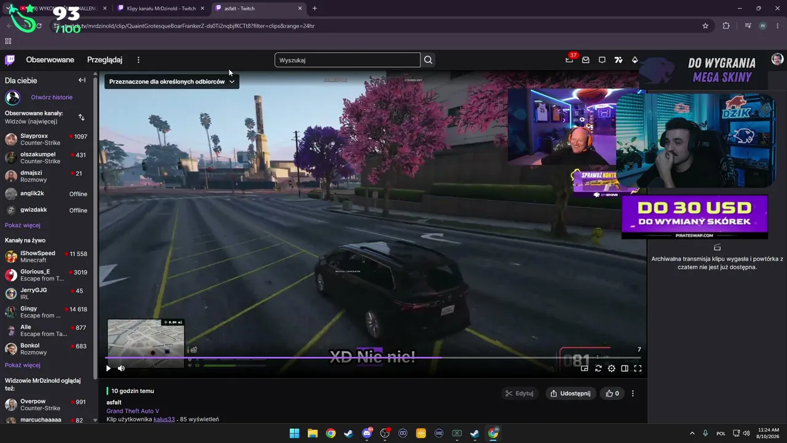
Task: Open Glorious_E live channel
Action: point(46,275)
